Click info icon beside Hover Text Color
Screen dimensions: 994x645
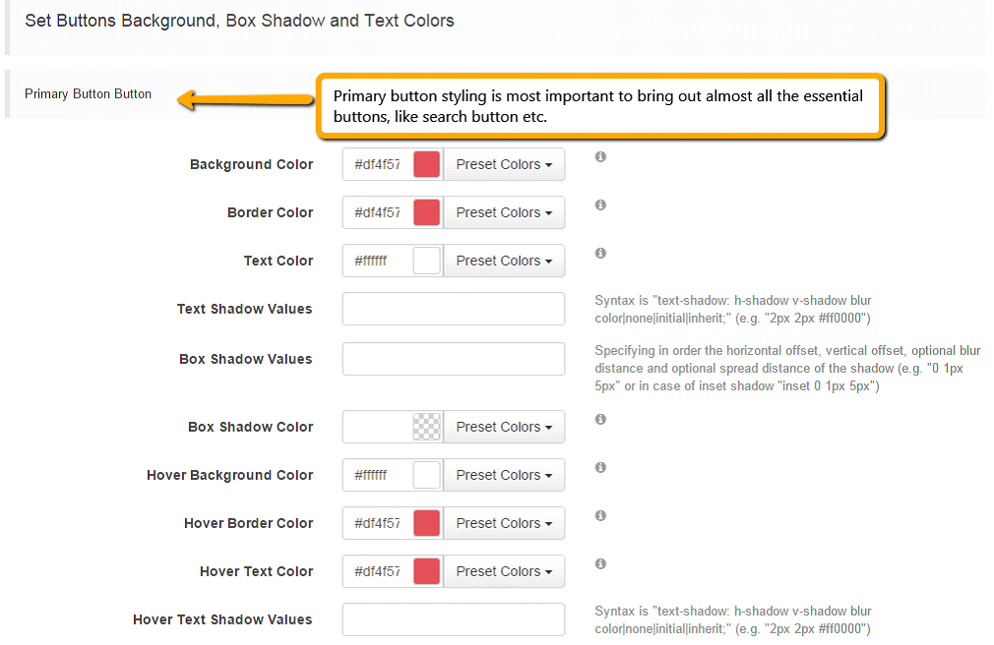(600, 563)
